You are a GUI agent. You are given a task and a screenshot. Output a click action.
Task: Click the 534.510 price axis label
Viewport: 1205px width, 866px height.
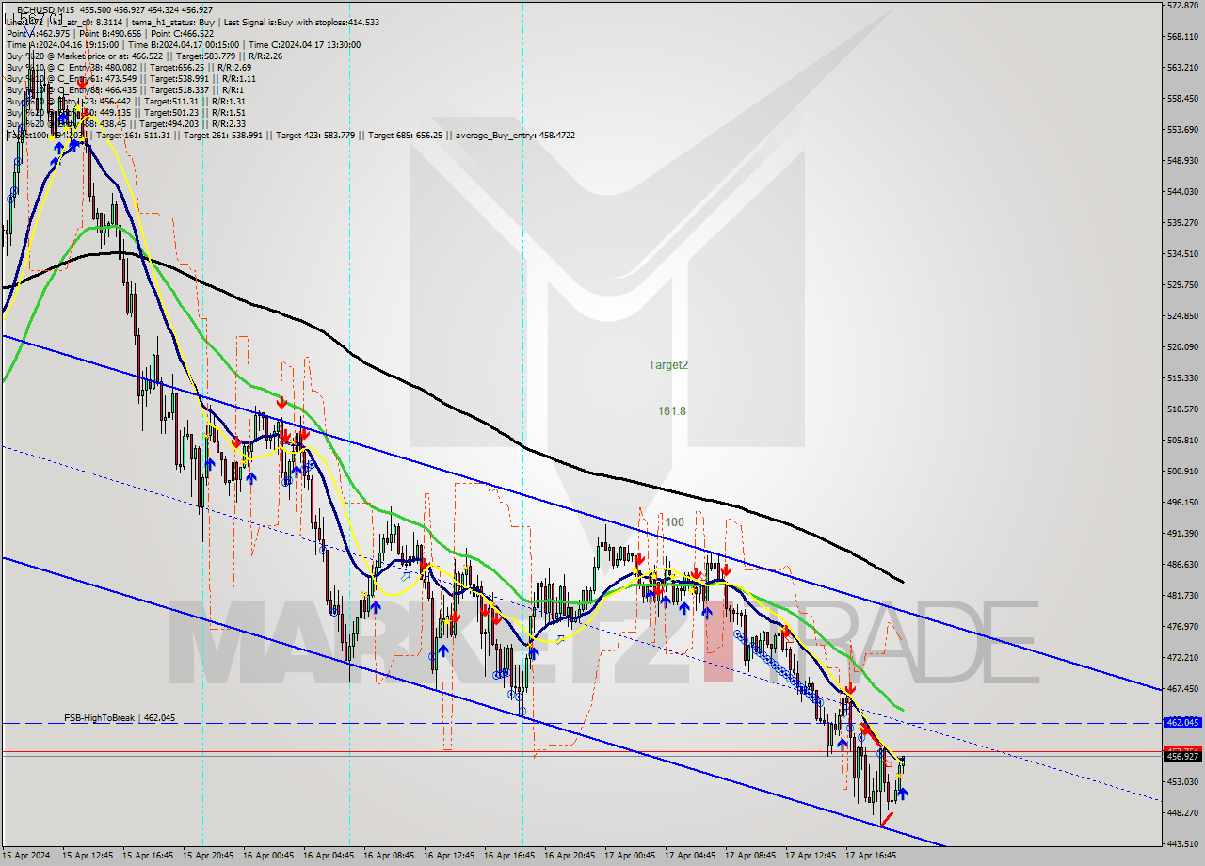click(1182, 253)
